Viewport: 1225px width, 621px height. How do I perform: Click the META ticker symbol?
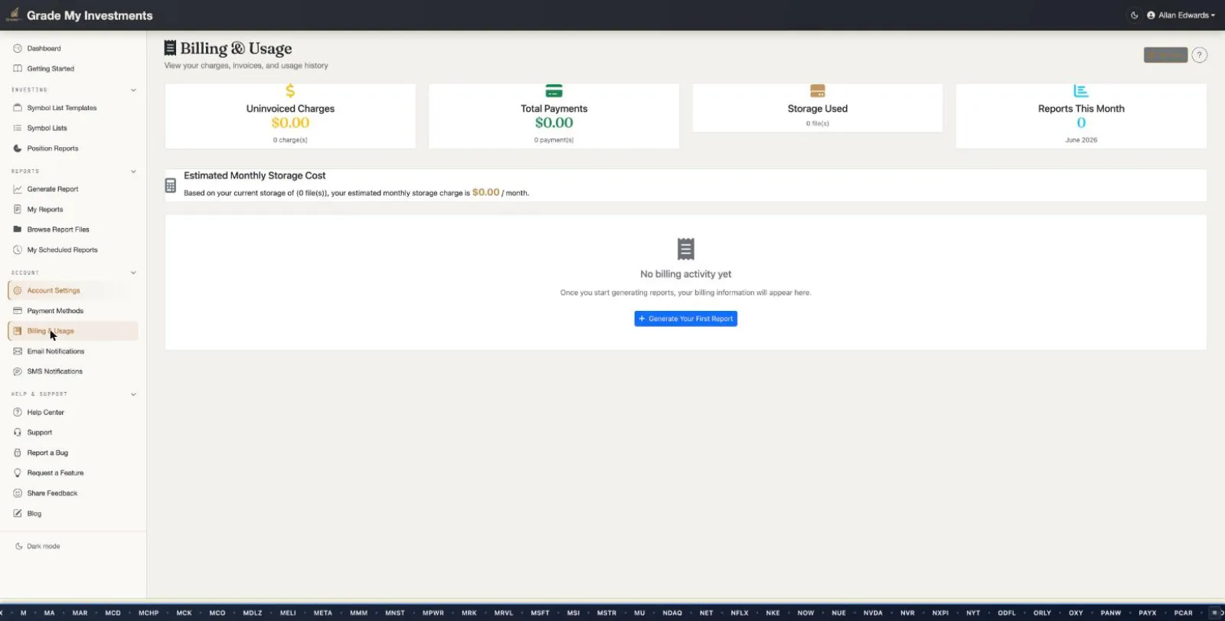(323, 613)
